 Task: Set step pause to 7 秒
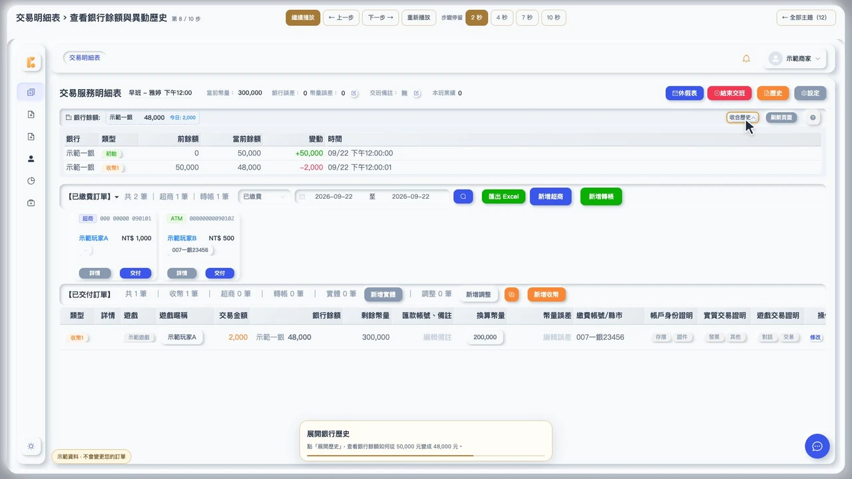527,18
